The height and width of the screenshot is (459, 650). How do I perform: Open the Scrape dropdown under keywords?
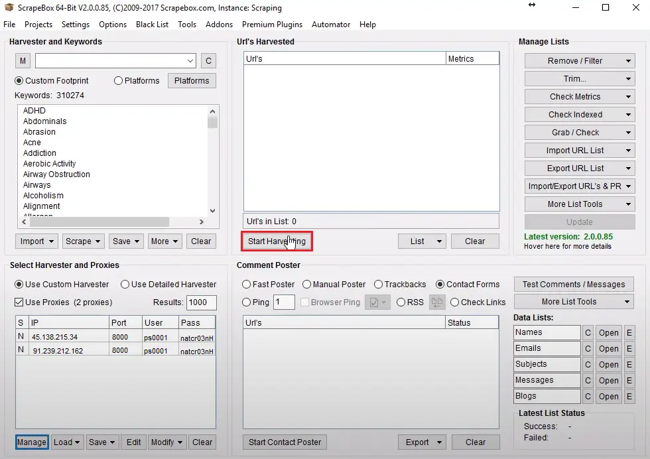[x=83, y=241]
